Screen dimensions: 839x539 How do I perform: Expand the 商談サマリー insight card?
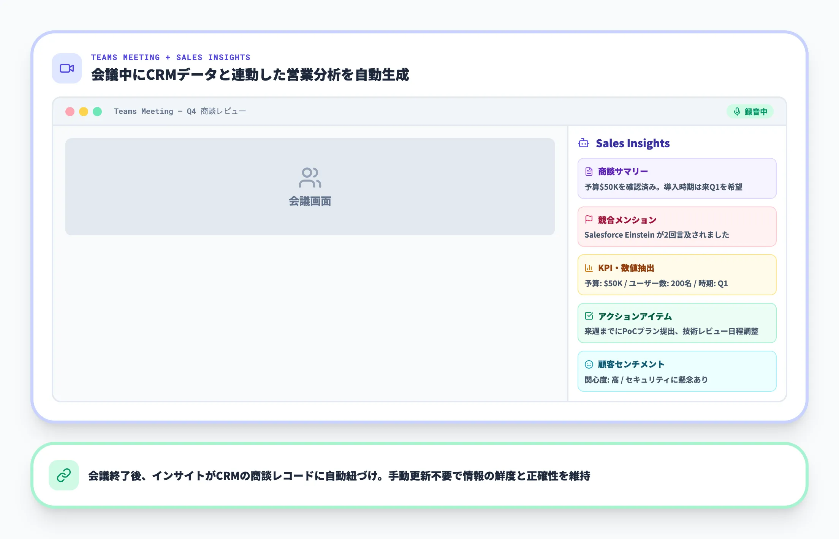click(x=676, y=178)
